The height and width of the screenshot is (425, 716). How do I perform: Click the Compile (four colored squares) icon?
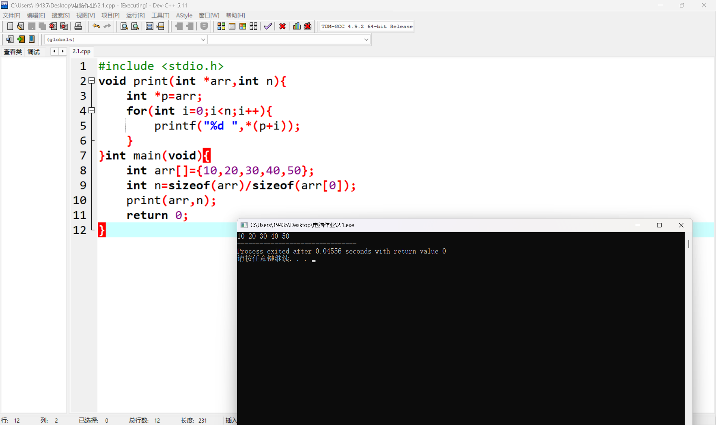(221, 26)
